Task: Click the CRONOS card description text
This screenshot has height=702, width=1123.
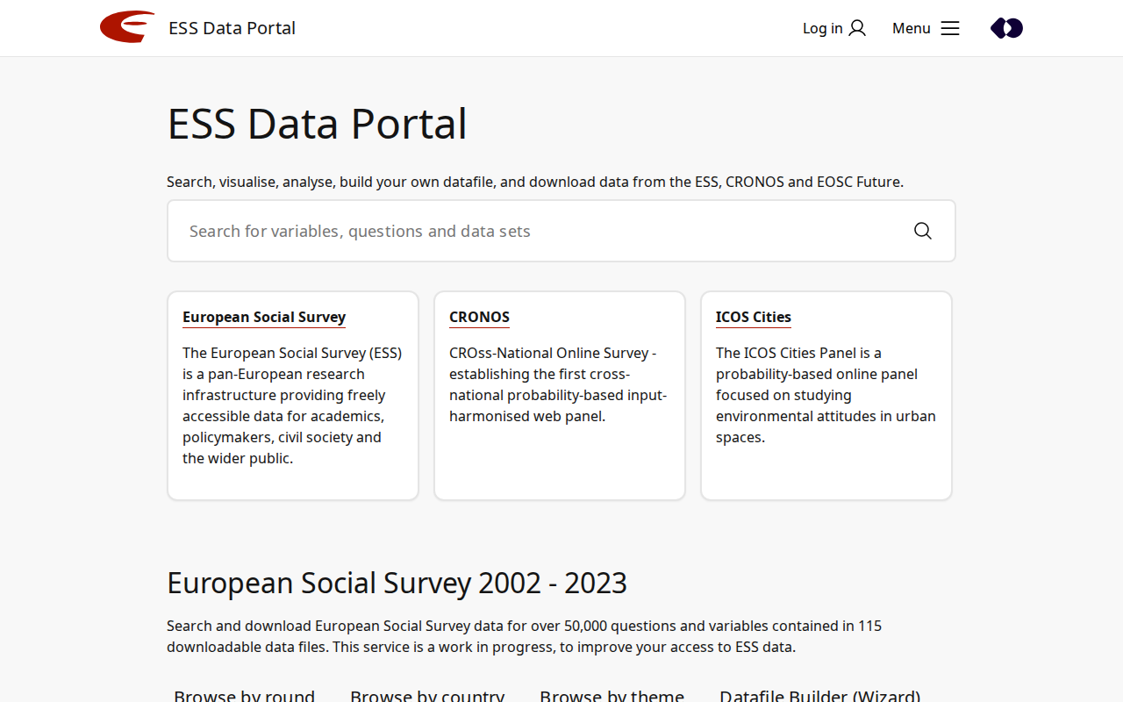Action: pos(559,384)
